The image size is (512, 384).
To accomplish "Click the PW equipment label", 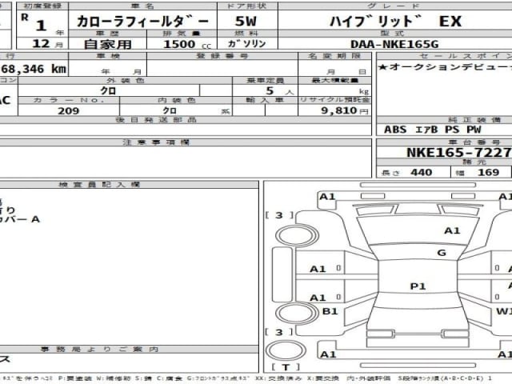I will 474,130.
